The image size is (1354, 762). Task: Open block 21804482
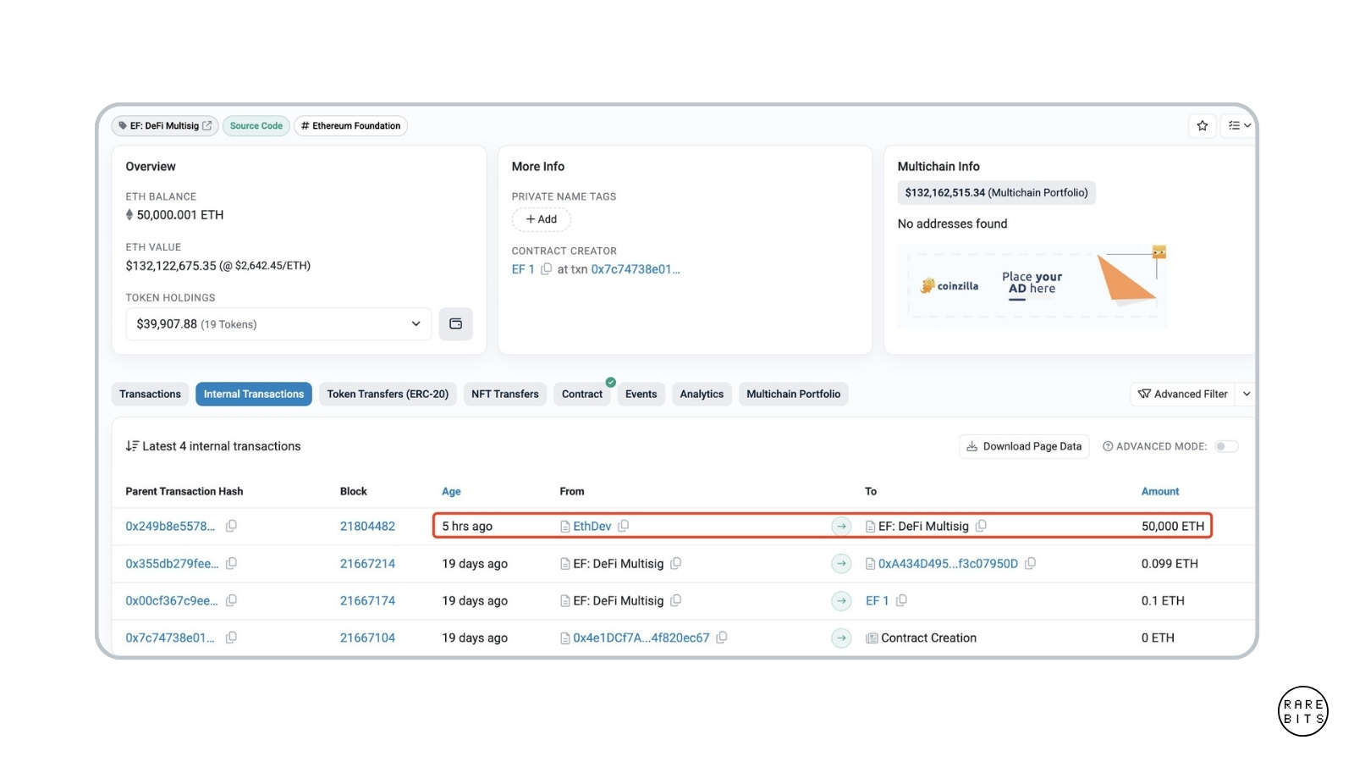[x=367, y=527]
